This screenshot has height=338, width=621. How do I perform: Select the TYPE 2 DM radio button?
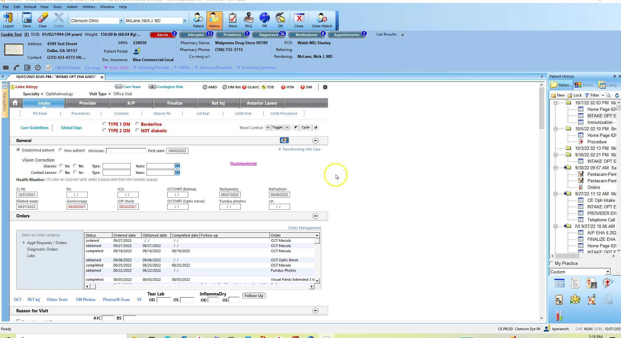(104, 131)
